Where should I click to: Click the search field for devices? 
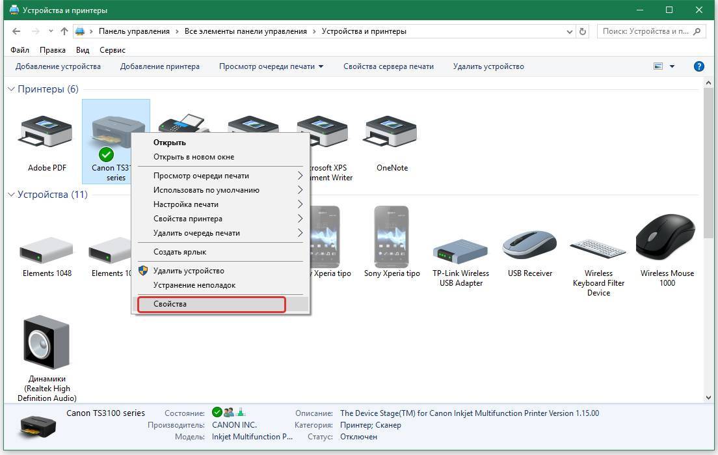[x=645, y=31]
